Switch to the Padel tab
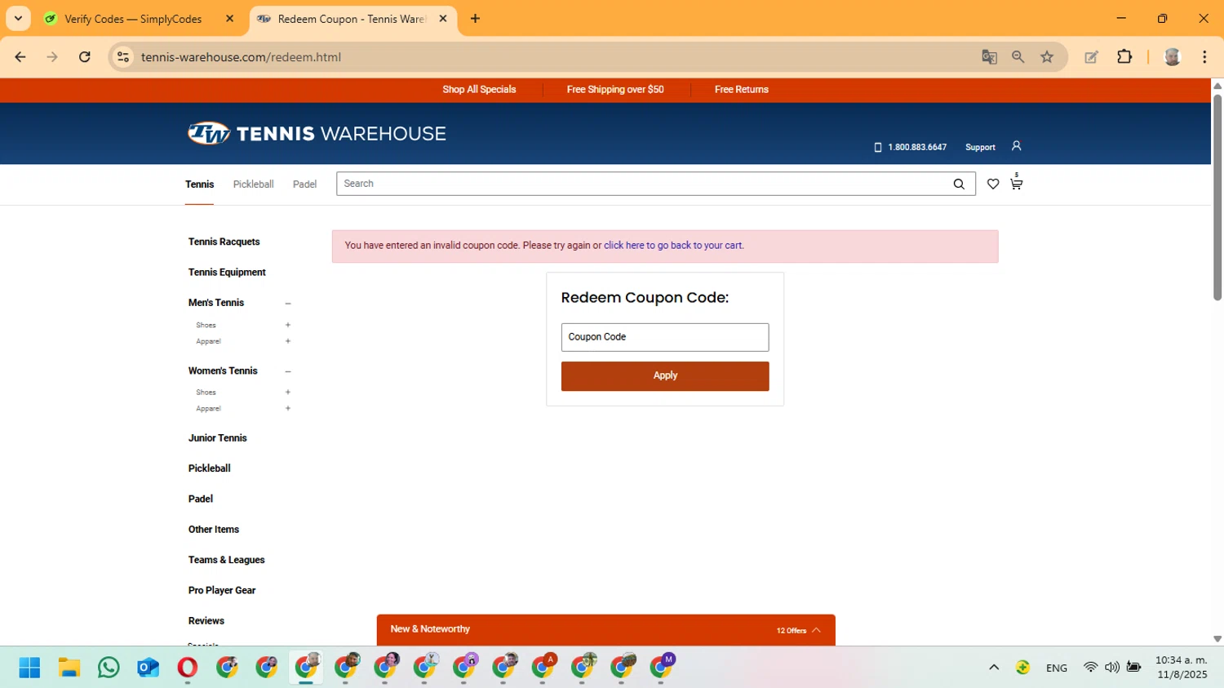The height and width of the screenshot is (688, 1224). coord(304,184)
